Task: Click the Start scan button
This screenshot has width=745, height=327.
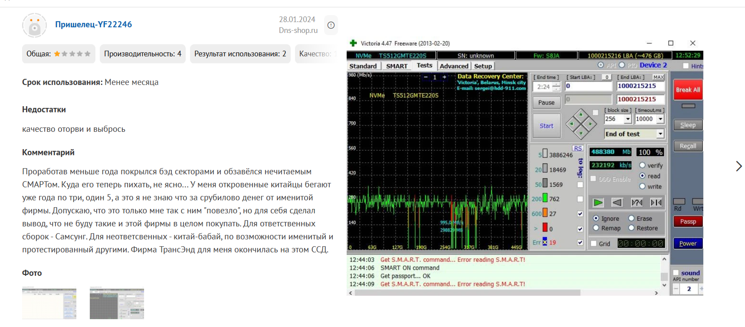Action: point(547,126)
